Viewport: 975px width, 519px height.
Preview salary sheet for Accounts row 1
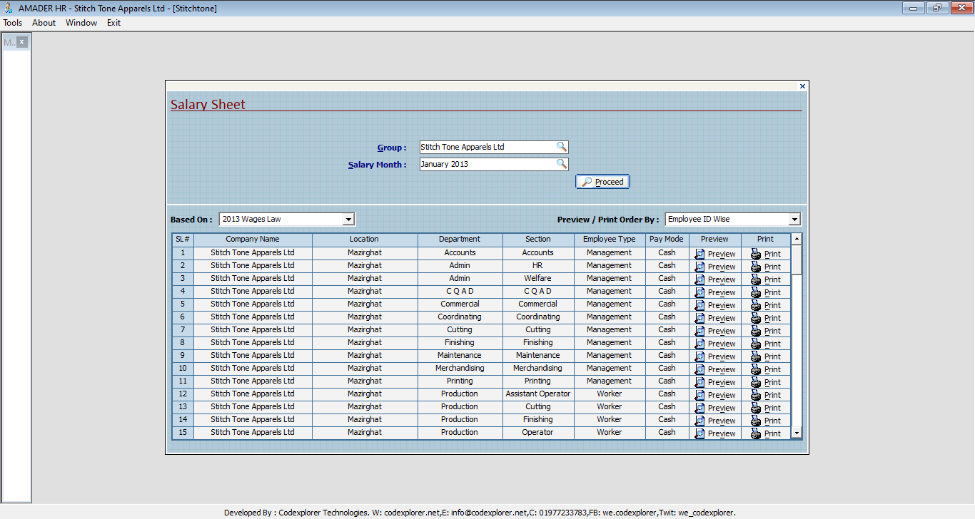tap(715, 254)
